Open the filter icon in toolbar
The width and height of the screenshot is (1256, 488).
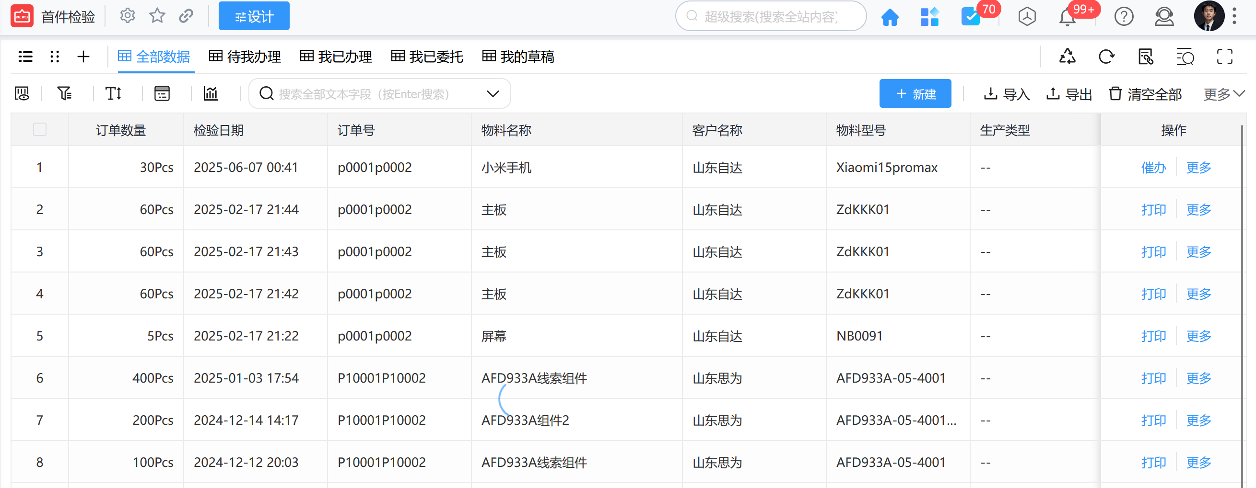64,93
